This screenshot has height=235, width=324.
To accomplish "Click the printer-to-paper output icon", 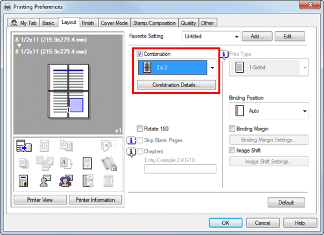I will [24, 146].
